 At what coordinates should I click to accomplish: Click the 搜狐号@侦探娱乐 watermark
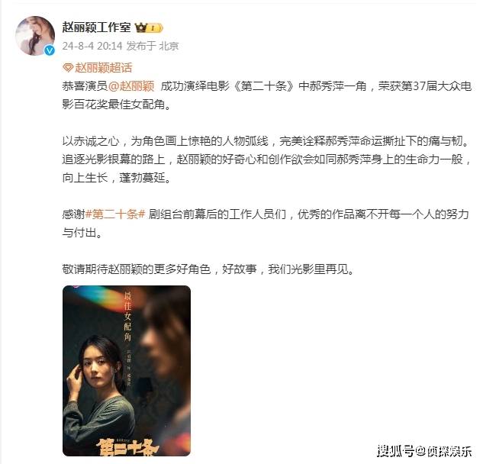424,451
